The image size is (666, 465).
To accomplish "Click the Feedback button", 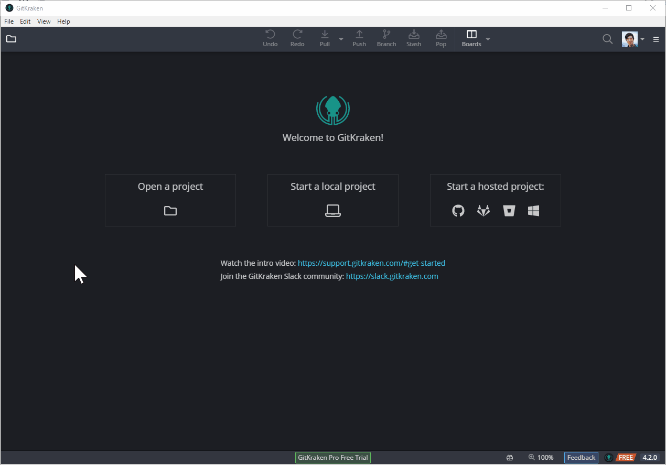I will (581, 458).
